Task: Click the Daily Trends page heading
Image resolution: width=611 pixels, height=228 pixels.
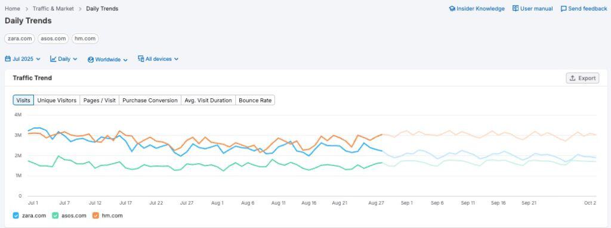Action: click(x=28, y=21)
